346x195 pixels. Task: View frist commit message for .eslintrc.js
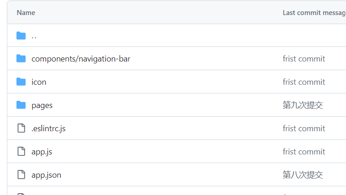click(x=304, y=128)
